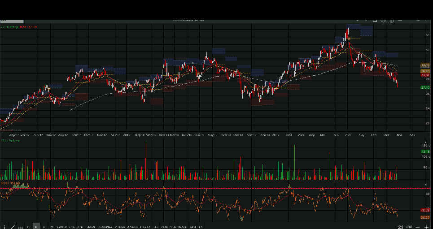Close the Volume indicator panel
This screenshot has width=433, height=229.
click(426, 141)
